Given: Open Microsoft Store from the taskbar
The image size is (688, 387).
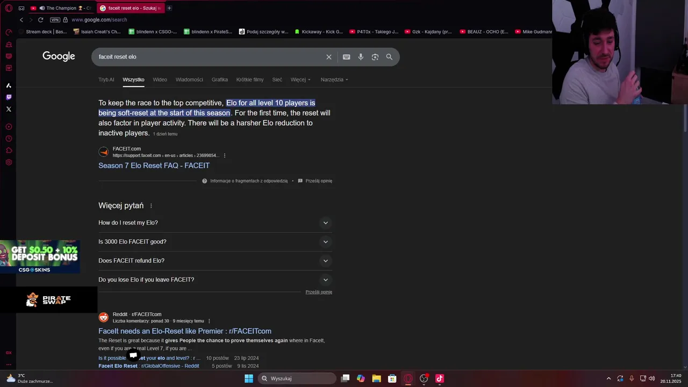Looking at the screenshot, I should pyautogui.click(x=392, y=378).
